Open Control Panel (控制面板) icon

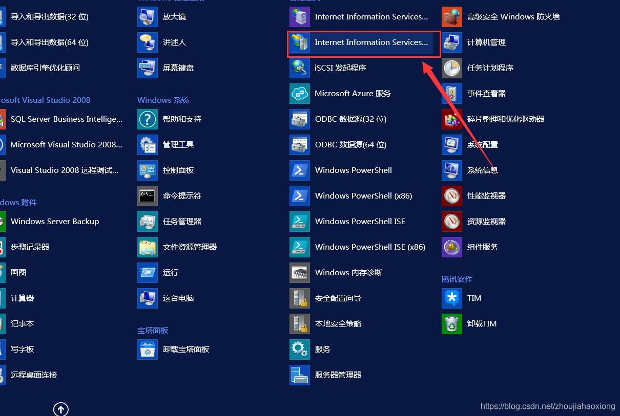click(x=148, y=170)
